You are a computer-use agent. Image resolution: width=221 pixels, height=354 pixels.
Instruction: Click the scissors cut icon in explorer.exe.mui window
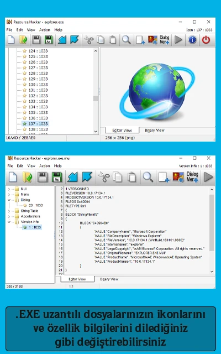[104, 177]
